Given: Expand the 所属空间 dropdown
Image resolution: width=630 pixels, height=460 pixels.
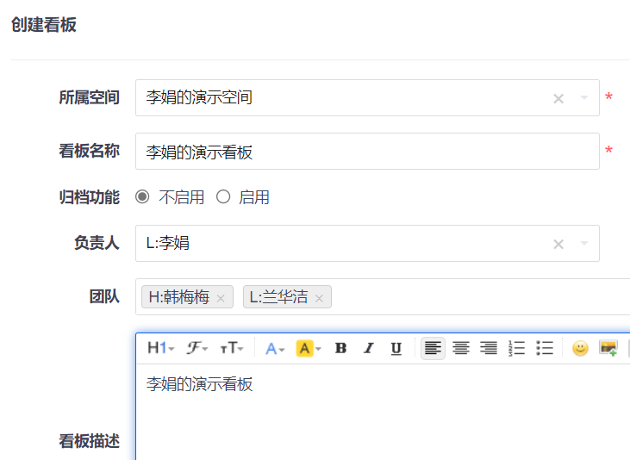Looking at the screenshot, I should click(584, 97).
